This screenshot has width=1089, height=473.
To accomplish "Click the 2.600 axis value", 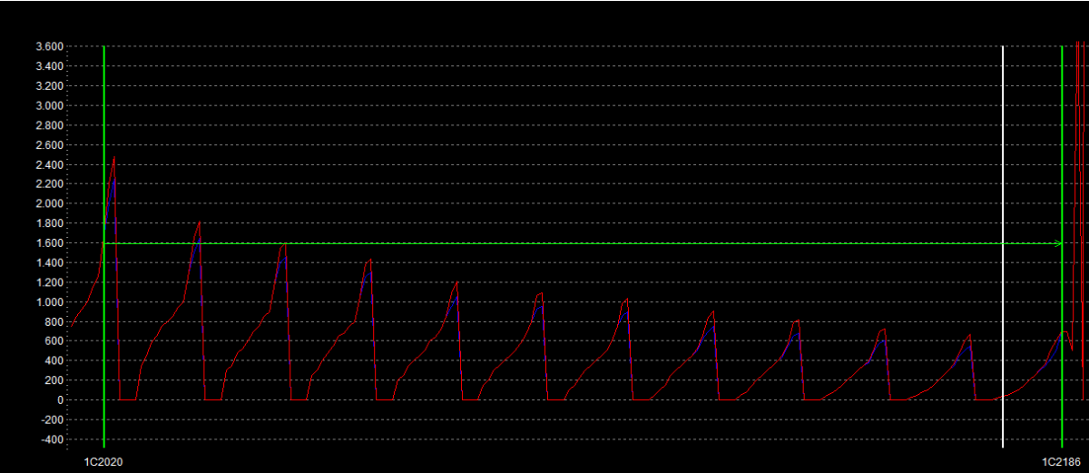I will pyautogui.click(x=49, y=145).
